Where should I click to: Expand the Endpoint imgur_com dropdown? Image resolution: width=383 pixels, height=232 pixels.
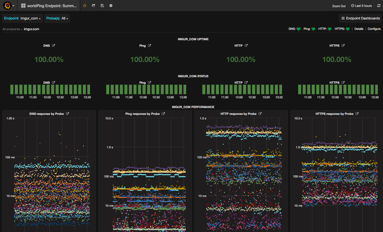(x=22, y=18)
